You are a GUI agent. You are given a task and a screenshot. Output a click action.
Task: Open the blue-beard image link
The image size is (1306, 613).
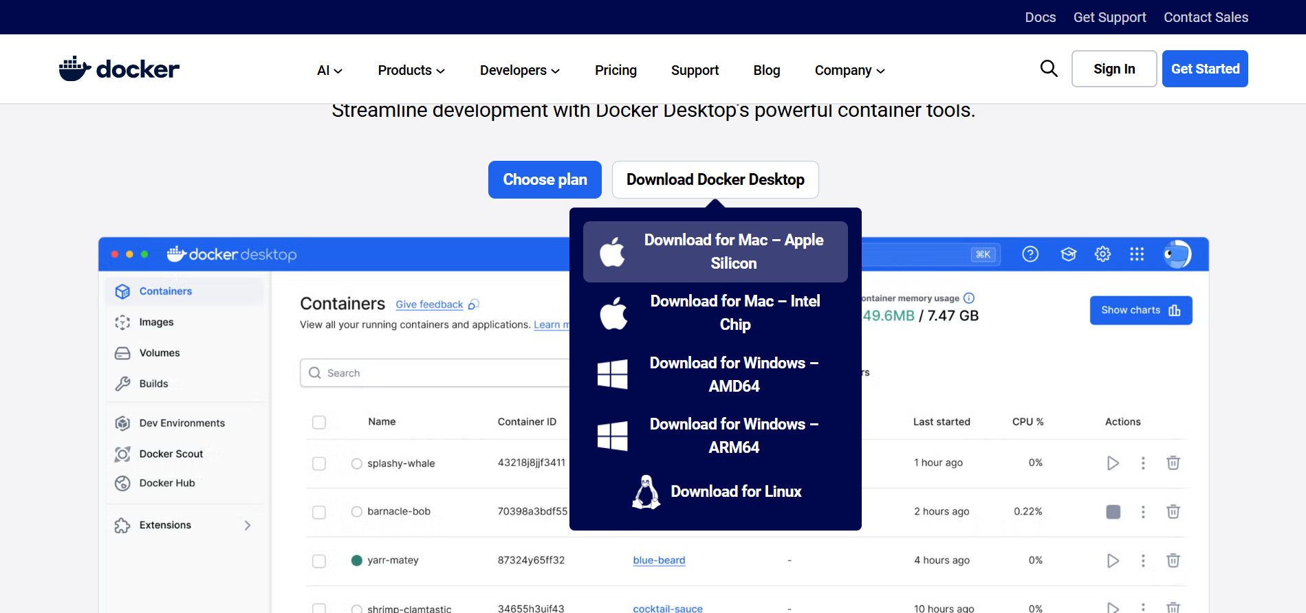point(659,560)
